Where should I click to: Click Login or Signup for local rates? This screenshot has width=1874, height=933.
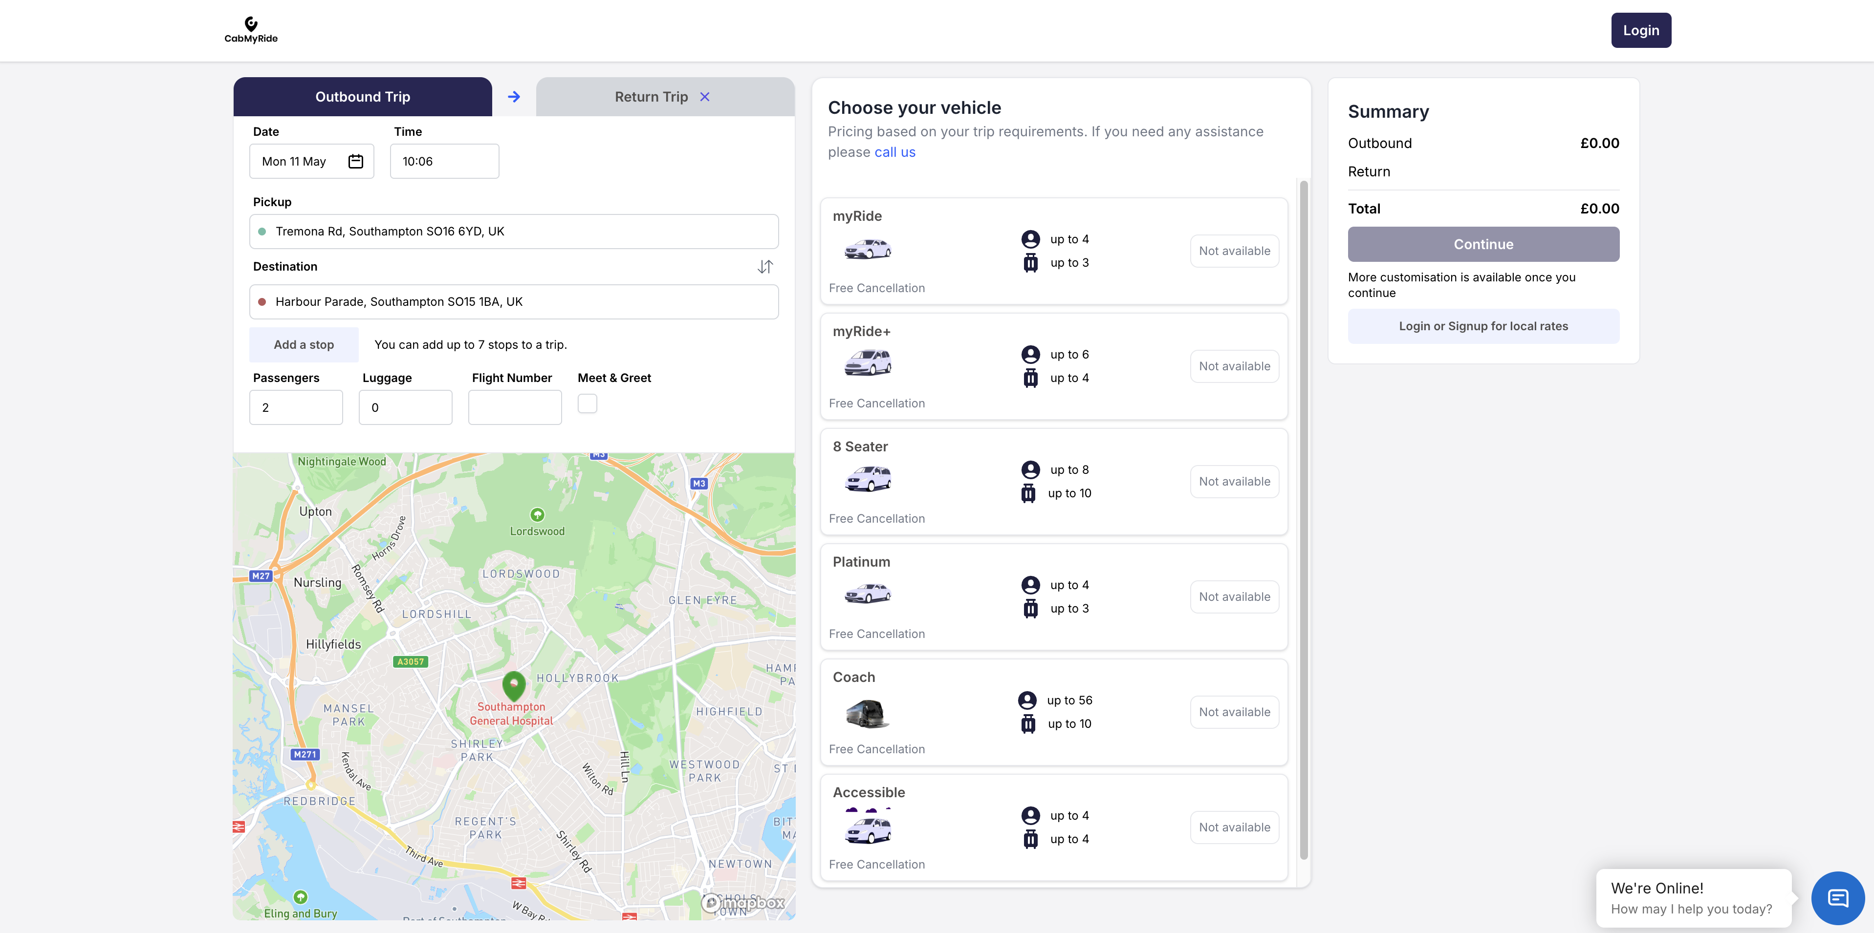click(x=1483, y=326)
